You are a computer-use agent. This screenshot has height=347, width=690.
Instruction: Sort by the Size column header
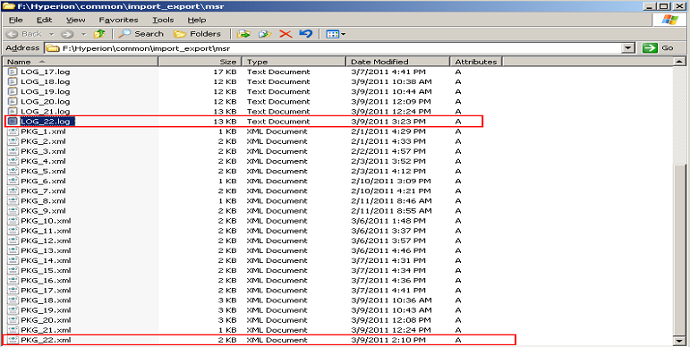point(200,62)
